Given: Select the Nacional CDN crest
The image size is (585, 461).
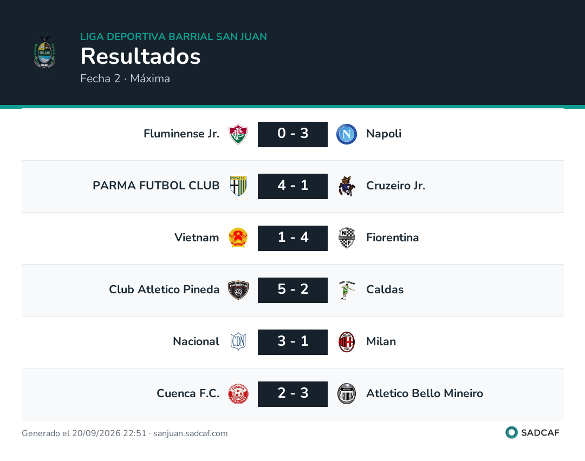Looking at the screenshot, I should pos(238,342).
